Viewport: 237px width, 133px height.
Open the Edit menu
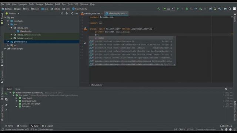click(x=8, y=4)
